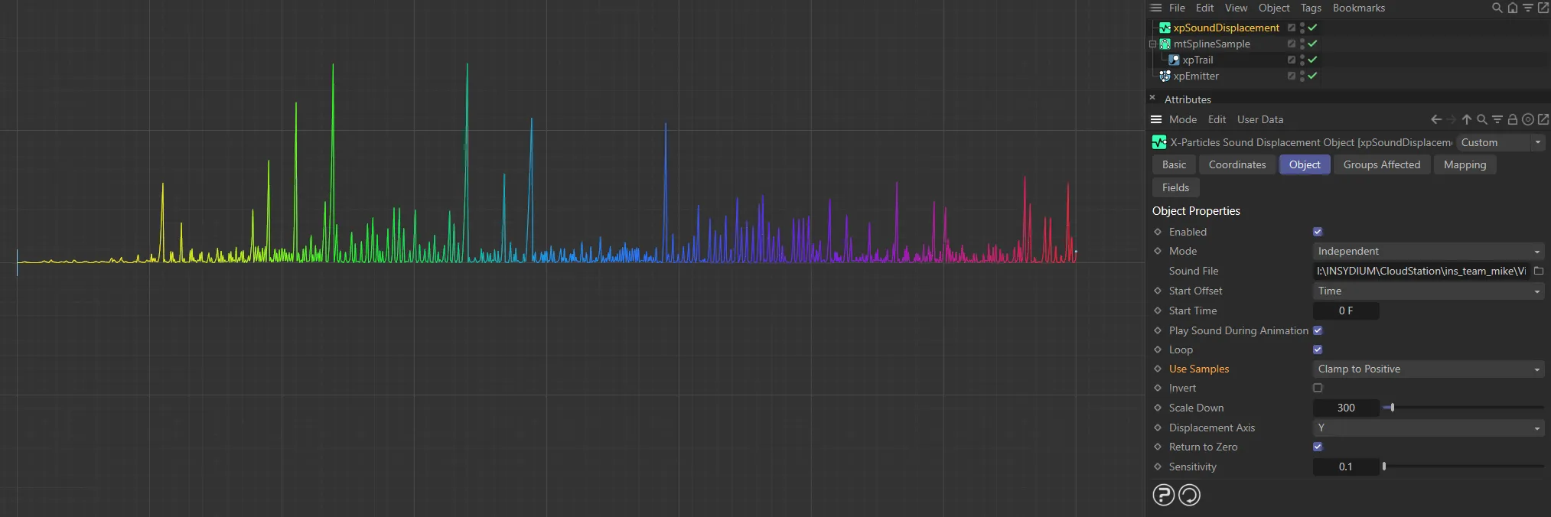Toggle xpTrail green enable checkmark
The width and height of the screenshot is (1551, 517).
[x=1312, y=60]
